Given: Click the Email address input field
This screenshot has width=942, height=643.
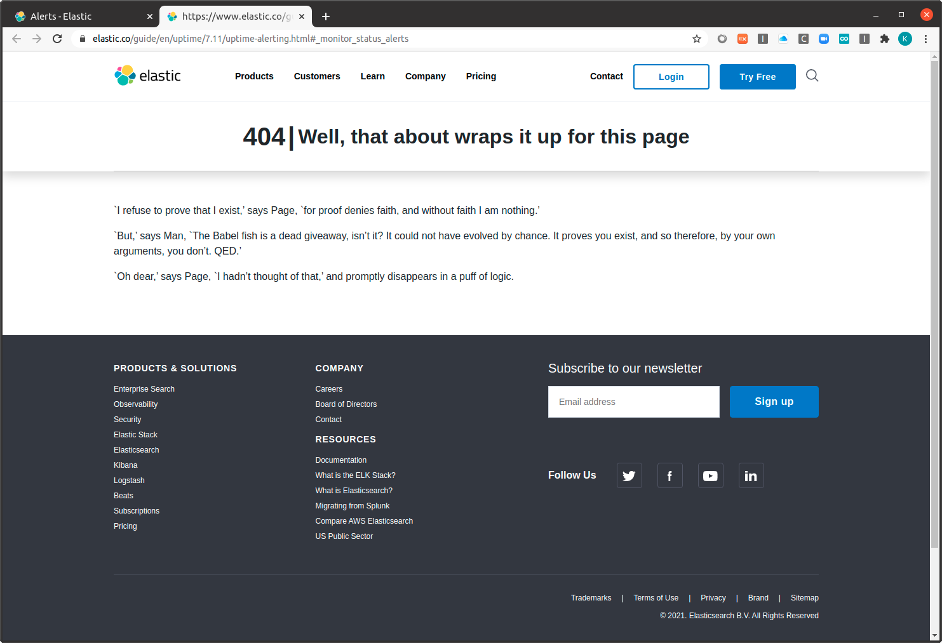Looking at the screenshot, I should (633, 401).
